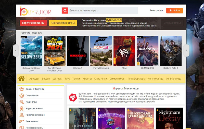
Task: Open the От 1-го лица category
Action: click(x=156, y=79)
